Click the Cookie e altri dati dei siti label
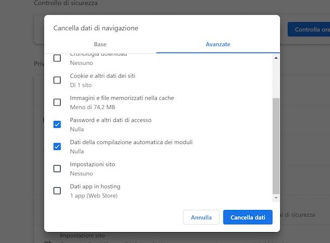330x243 pixels. click(x=102, y=76)
